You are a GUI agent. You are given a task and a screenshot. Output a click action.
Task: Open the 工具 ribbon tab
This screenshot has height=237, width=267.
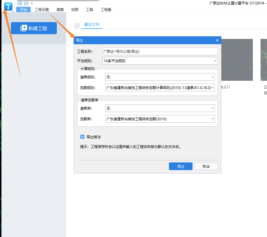coord(89,9)
